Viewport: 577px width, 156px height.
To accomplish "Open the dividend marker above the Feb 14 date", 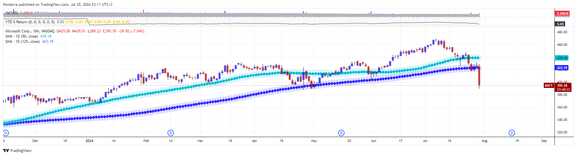I will (x=171, y=133).
